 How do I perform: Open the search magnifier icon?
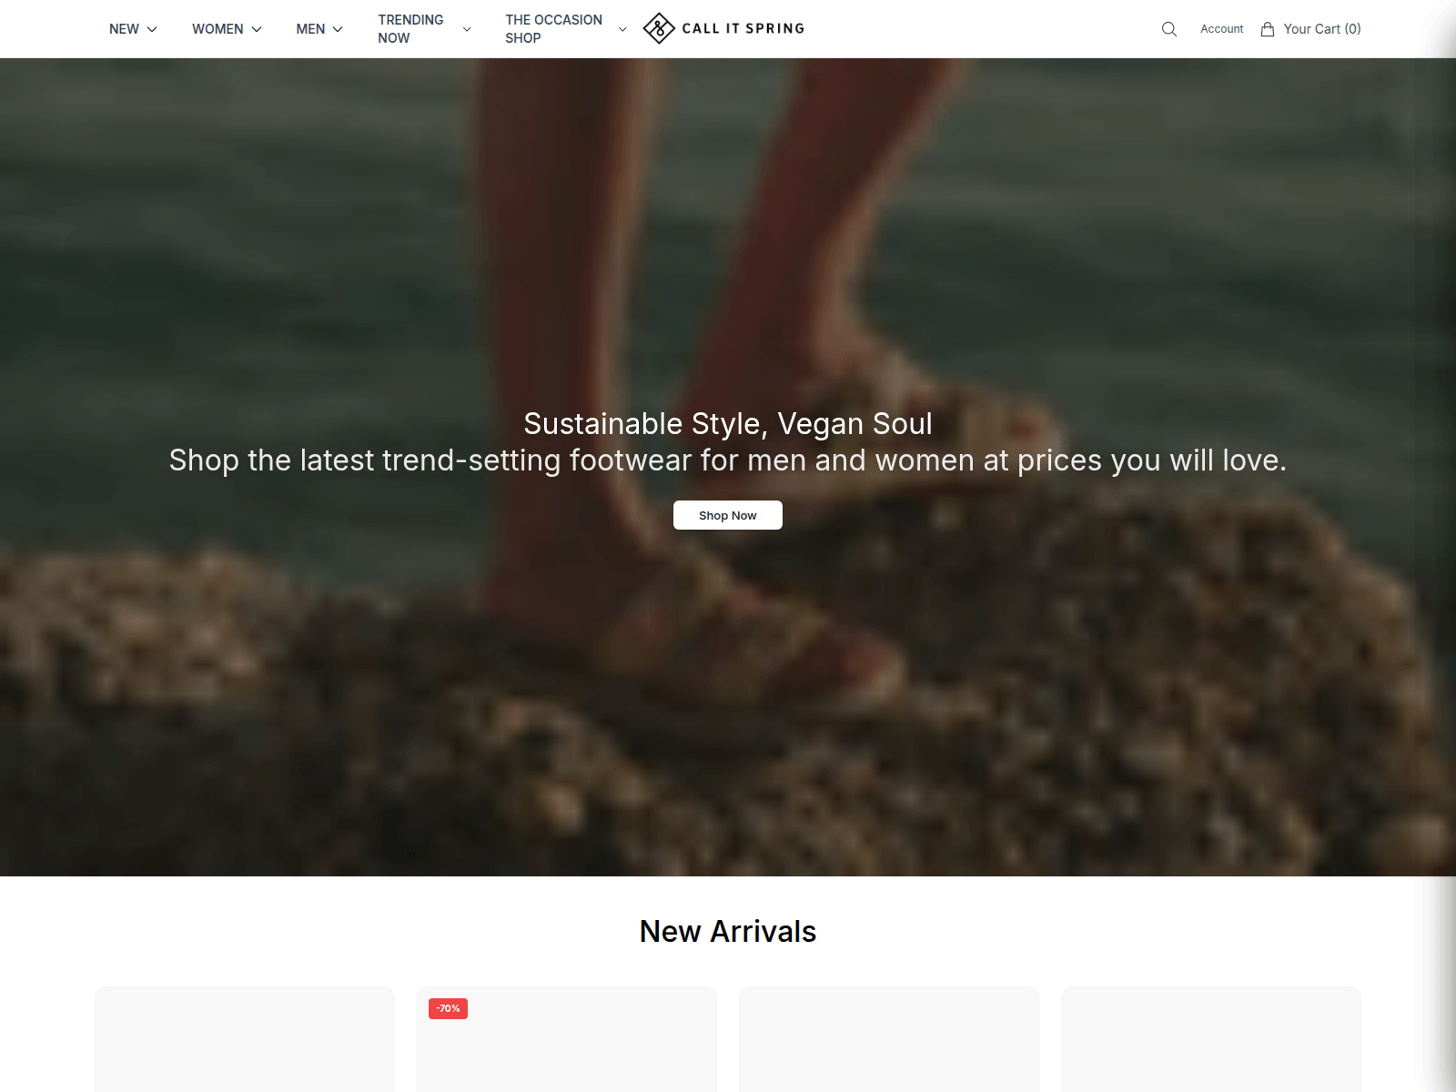coord(1169,29)
